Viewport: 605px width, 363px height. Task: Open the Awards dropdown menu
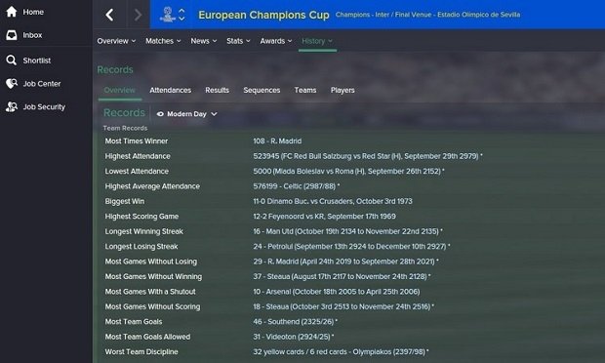pos(276,41)
